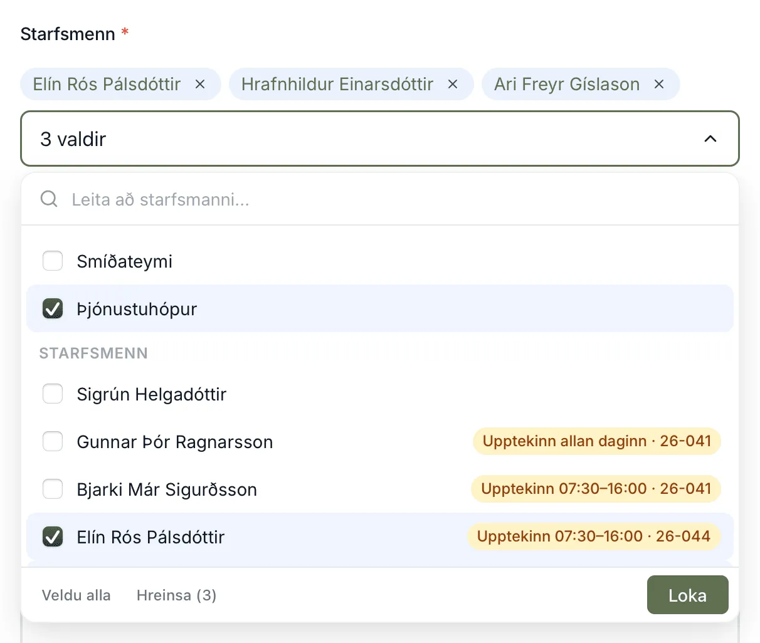The height and width of the screenshot is (643, 760).
Task: Click the Starfsmenn field label
Action: [68, 34]
